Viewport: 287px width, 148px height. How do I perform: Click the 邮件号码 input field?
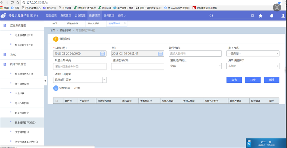pos(195,54)
